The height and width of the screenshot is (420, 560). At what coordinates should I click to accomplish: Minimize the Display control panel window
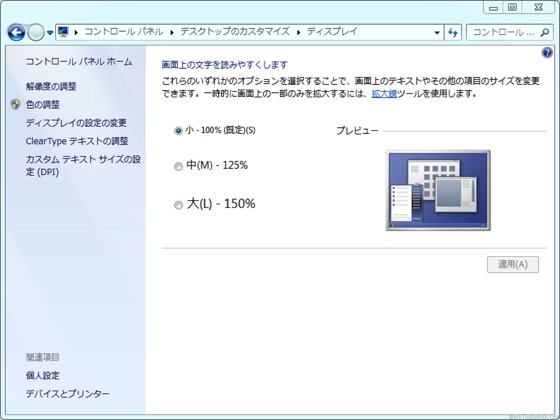tap(493, 7)
